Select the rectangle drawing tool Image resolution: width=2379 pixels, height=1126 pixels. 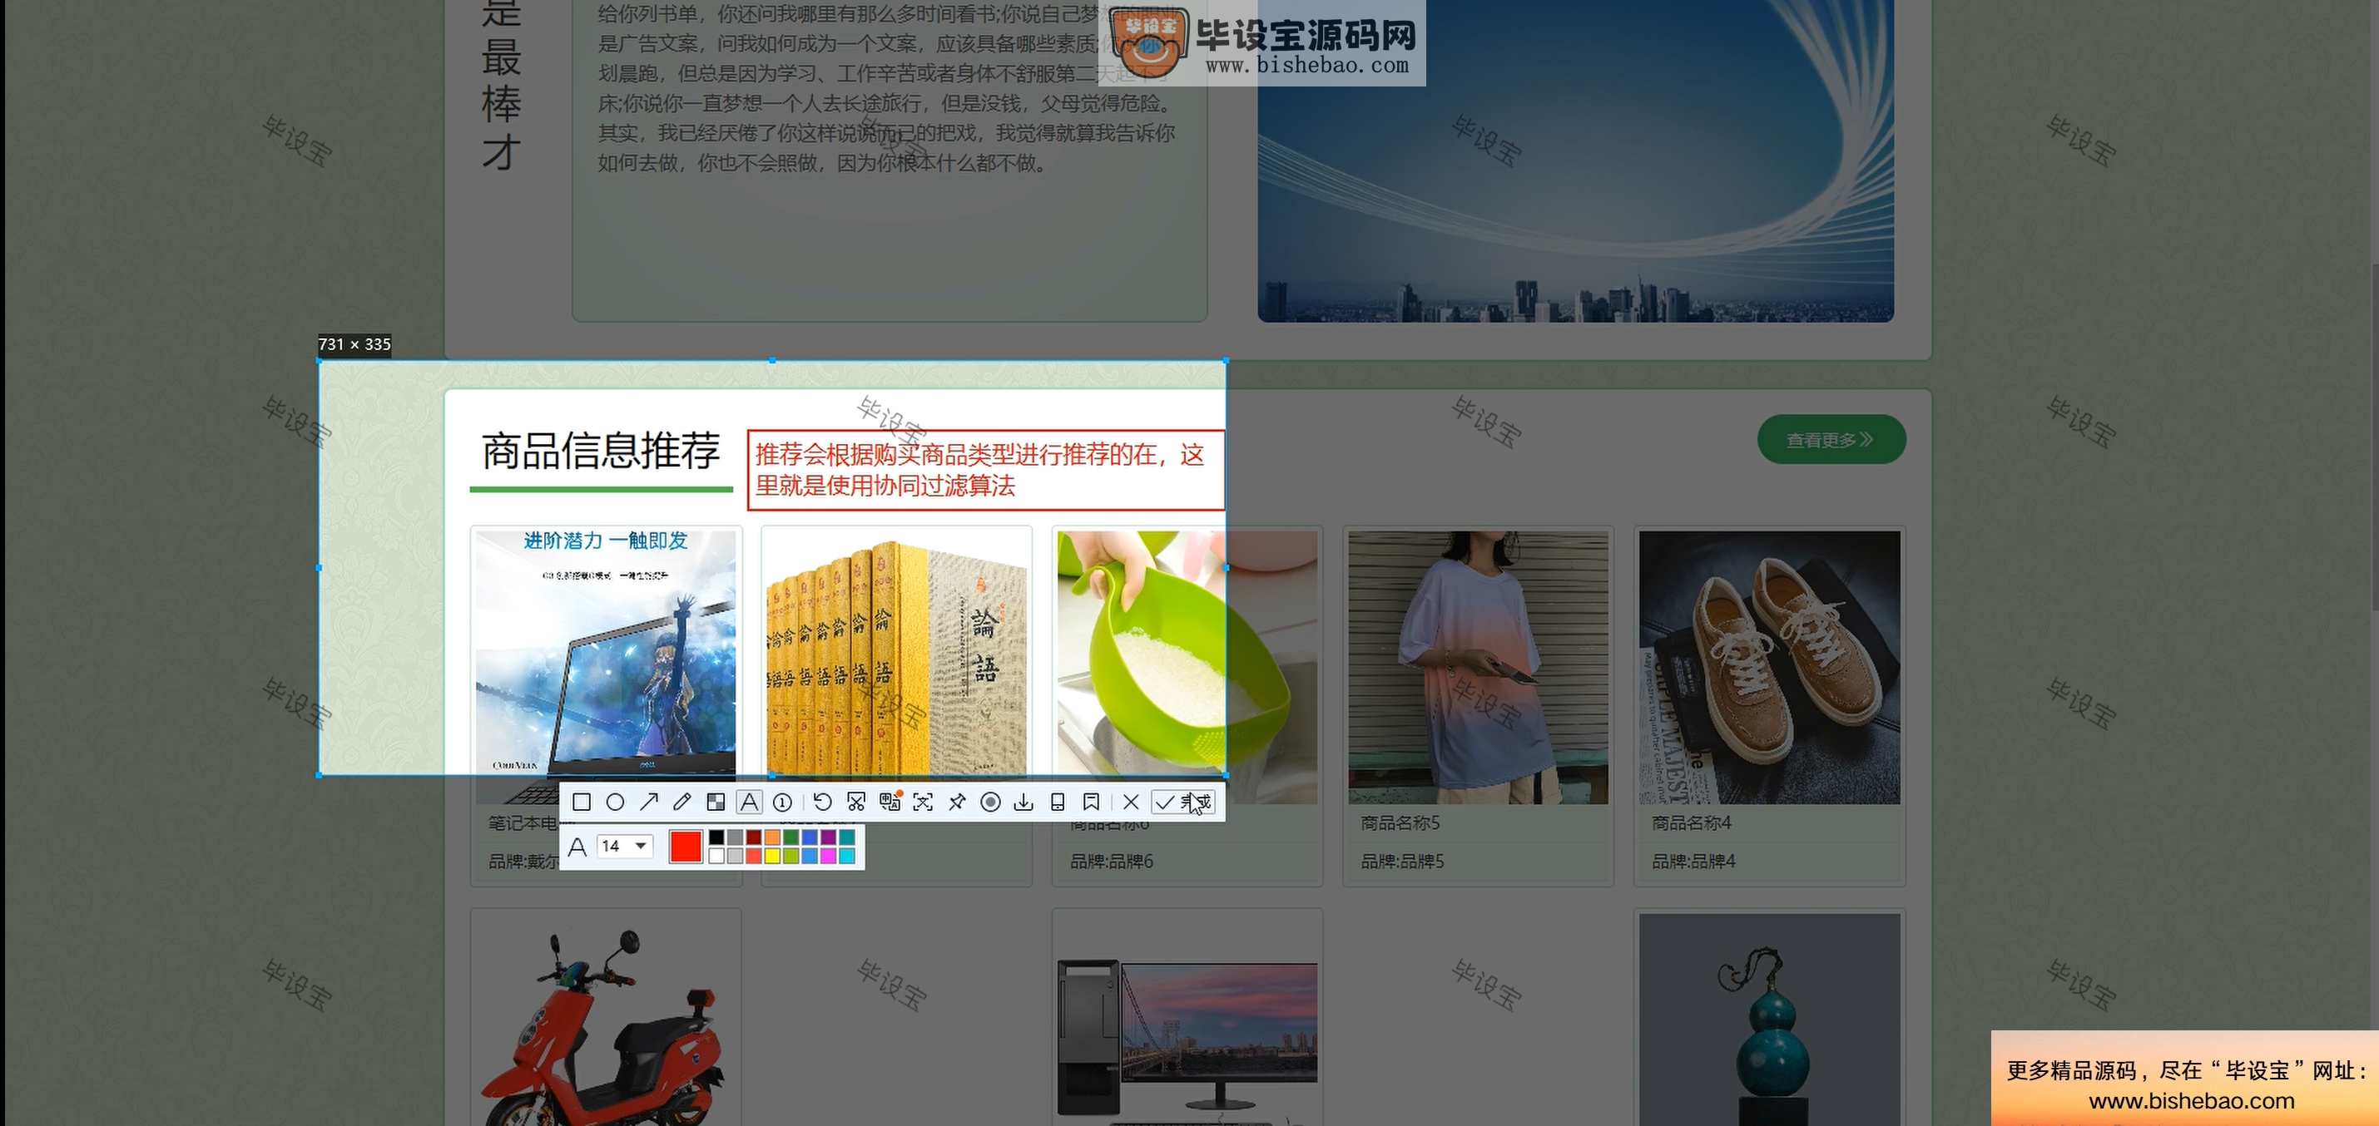coord(582,802)
